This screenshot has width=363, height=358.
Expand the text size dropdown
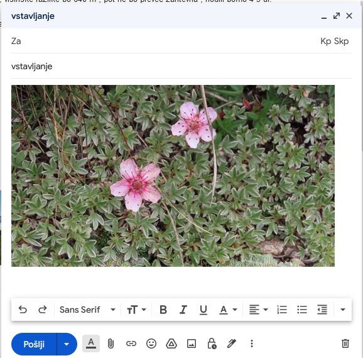(x=136, y=310)
